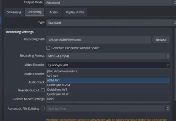Switch to the Streaming tab

click(14, 12)
